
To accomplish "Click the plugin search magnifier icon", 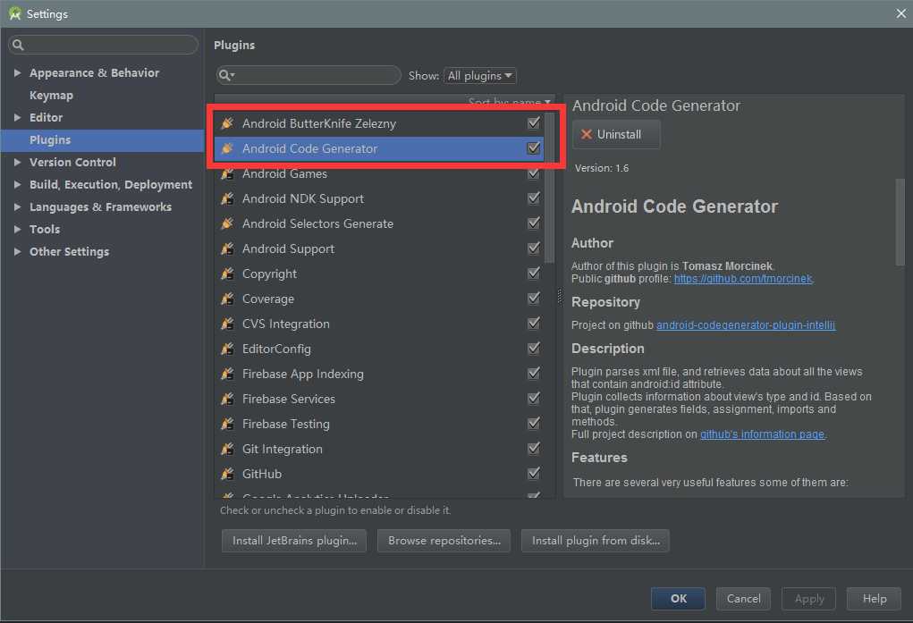I will 225,75.
